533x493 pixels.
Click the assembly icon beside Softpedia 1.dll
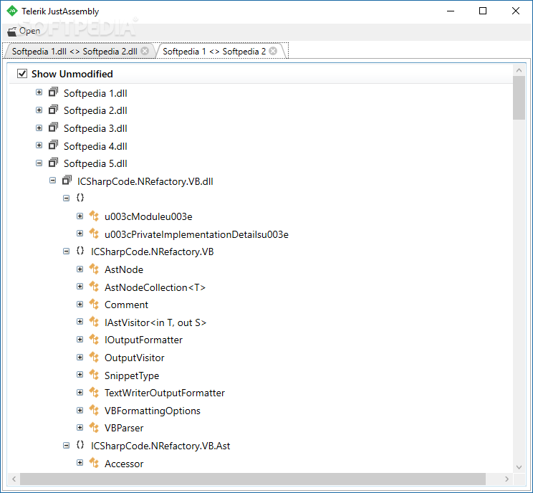[x=53, y=92]
